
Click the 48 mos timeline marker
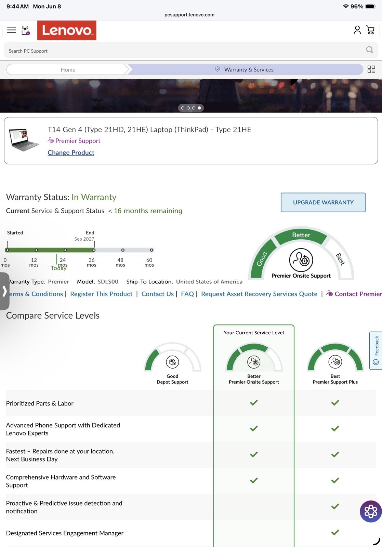pyautogui.click(x=123, y=250)
